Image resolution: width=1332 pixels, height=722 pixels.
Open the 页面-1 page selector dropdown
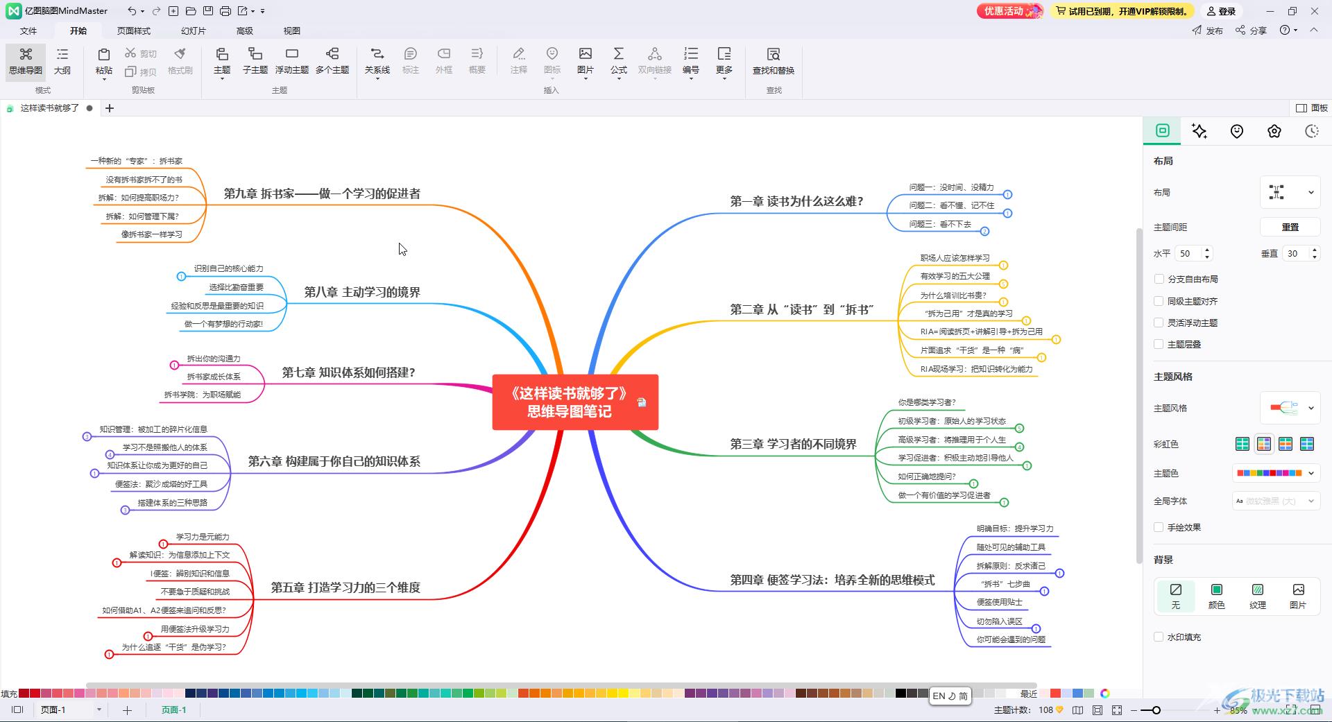coord(99,710)
